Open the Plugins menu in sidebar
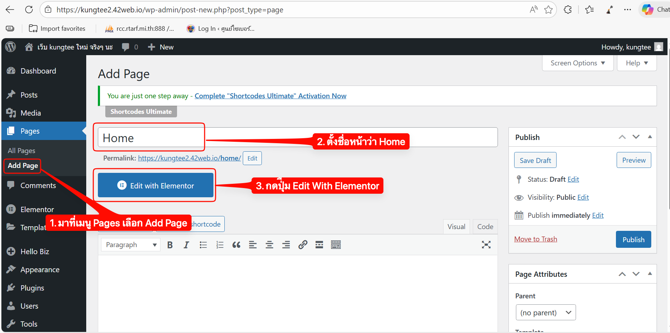This screenshot has height=333, width=670. coord(32,288)
